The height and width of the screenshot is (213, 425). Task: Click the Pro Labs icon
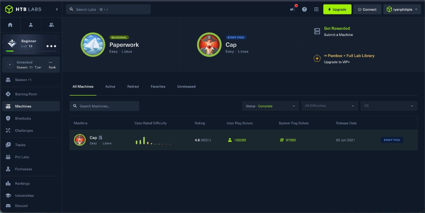click(x=8, y=157)
